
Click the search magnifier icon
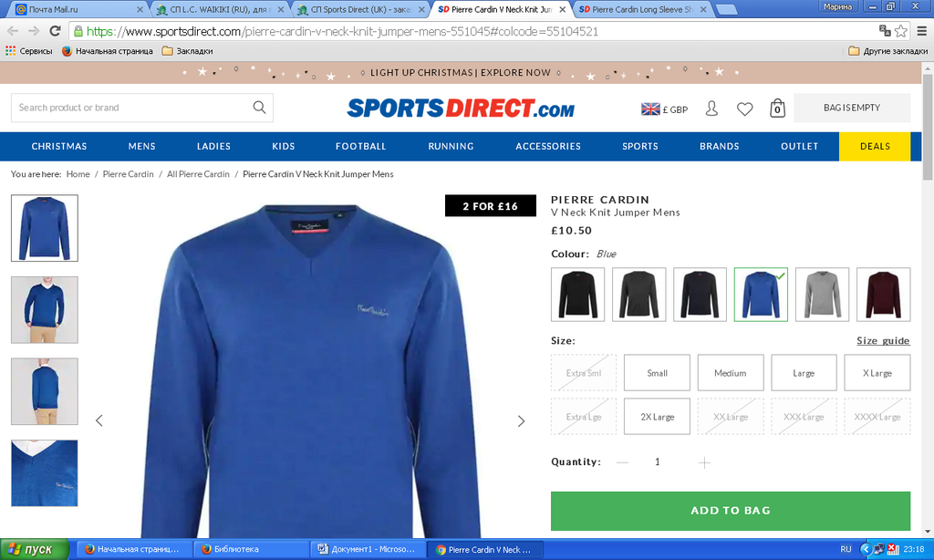pos(259,108)
